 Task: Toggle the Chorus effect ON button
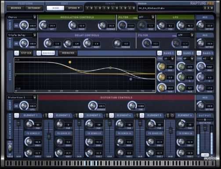point(16,26)
